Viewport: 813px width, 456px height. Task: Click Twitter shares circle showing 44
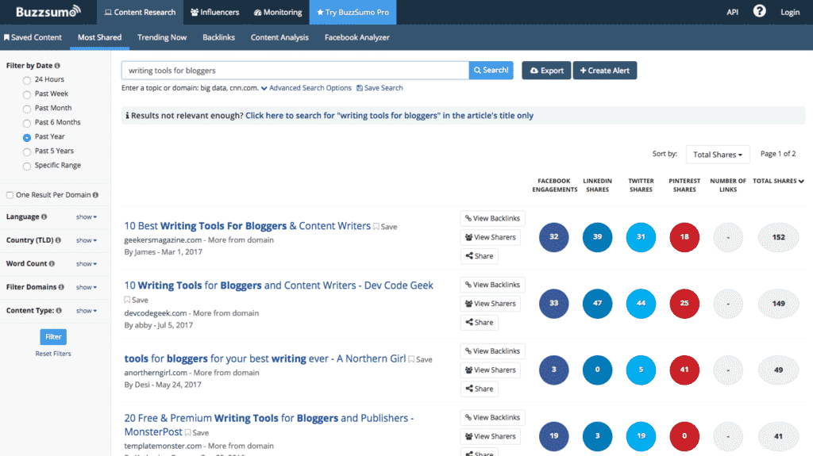[x=641, y=303]
